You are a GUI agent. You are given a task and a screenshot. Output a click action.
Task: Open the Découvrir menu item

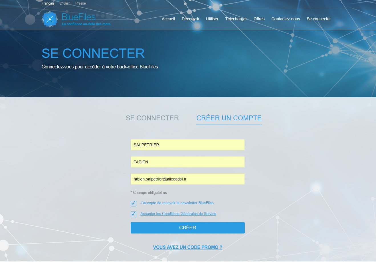pyautogui.click(x=191, y=19)
